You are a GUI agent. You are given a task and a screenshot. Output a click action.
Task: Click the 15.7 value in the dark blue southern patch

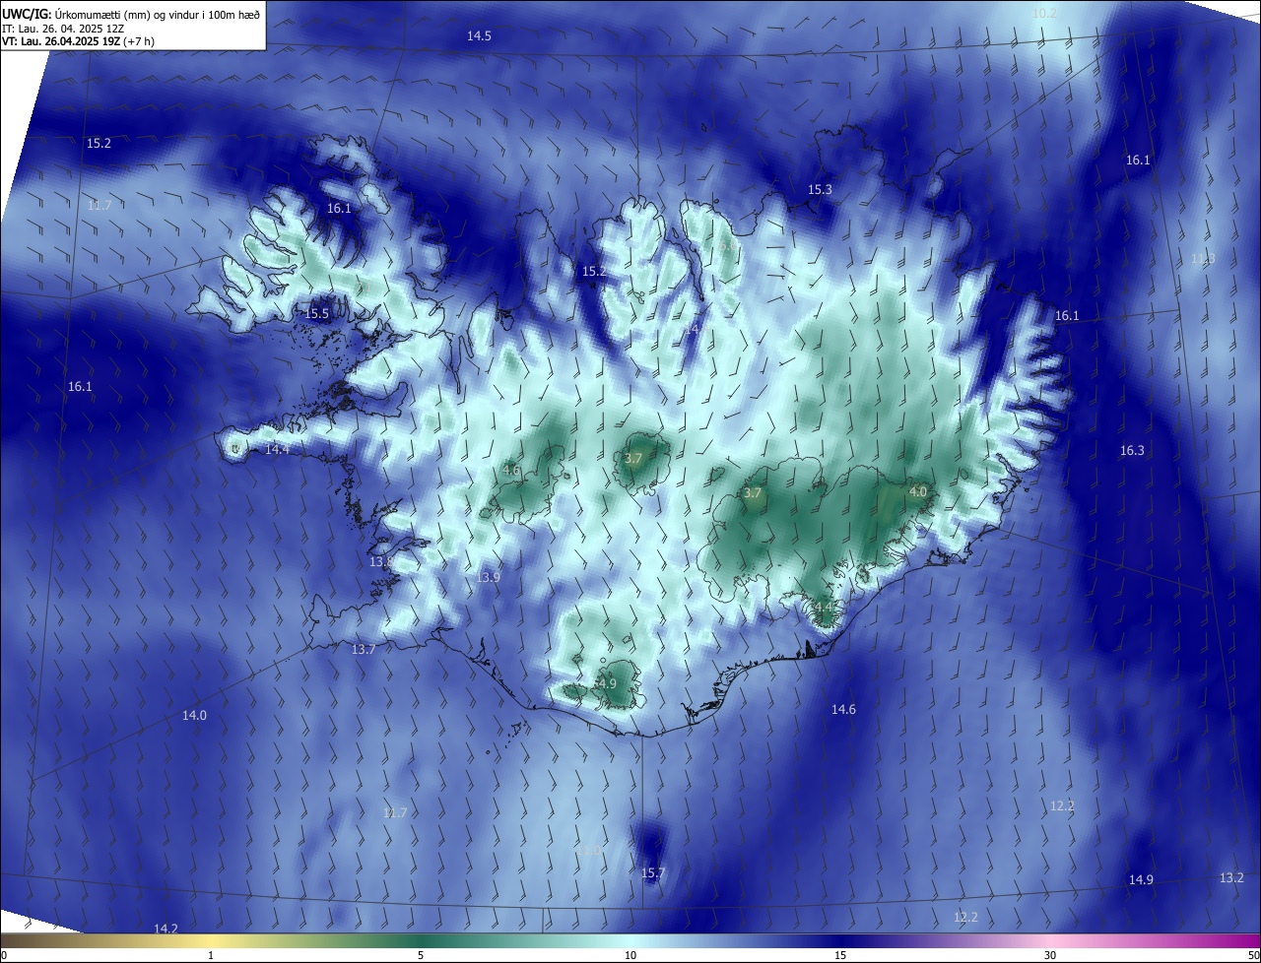click(653, 872)
